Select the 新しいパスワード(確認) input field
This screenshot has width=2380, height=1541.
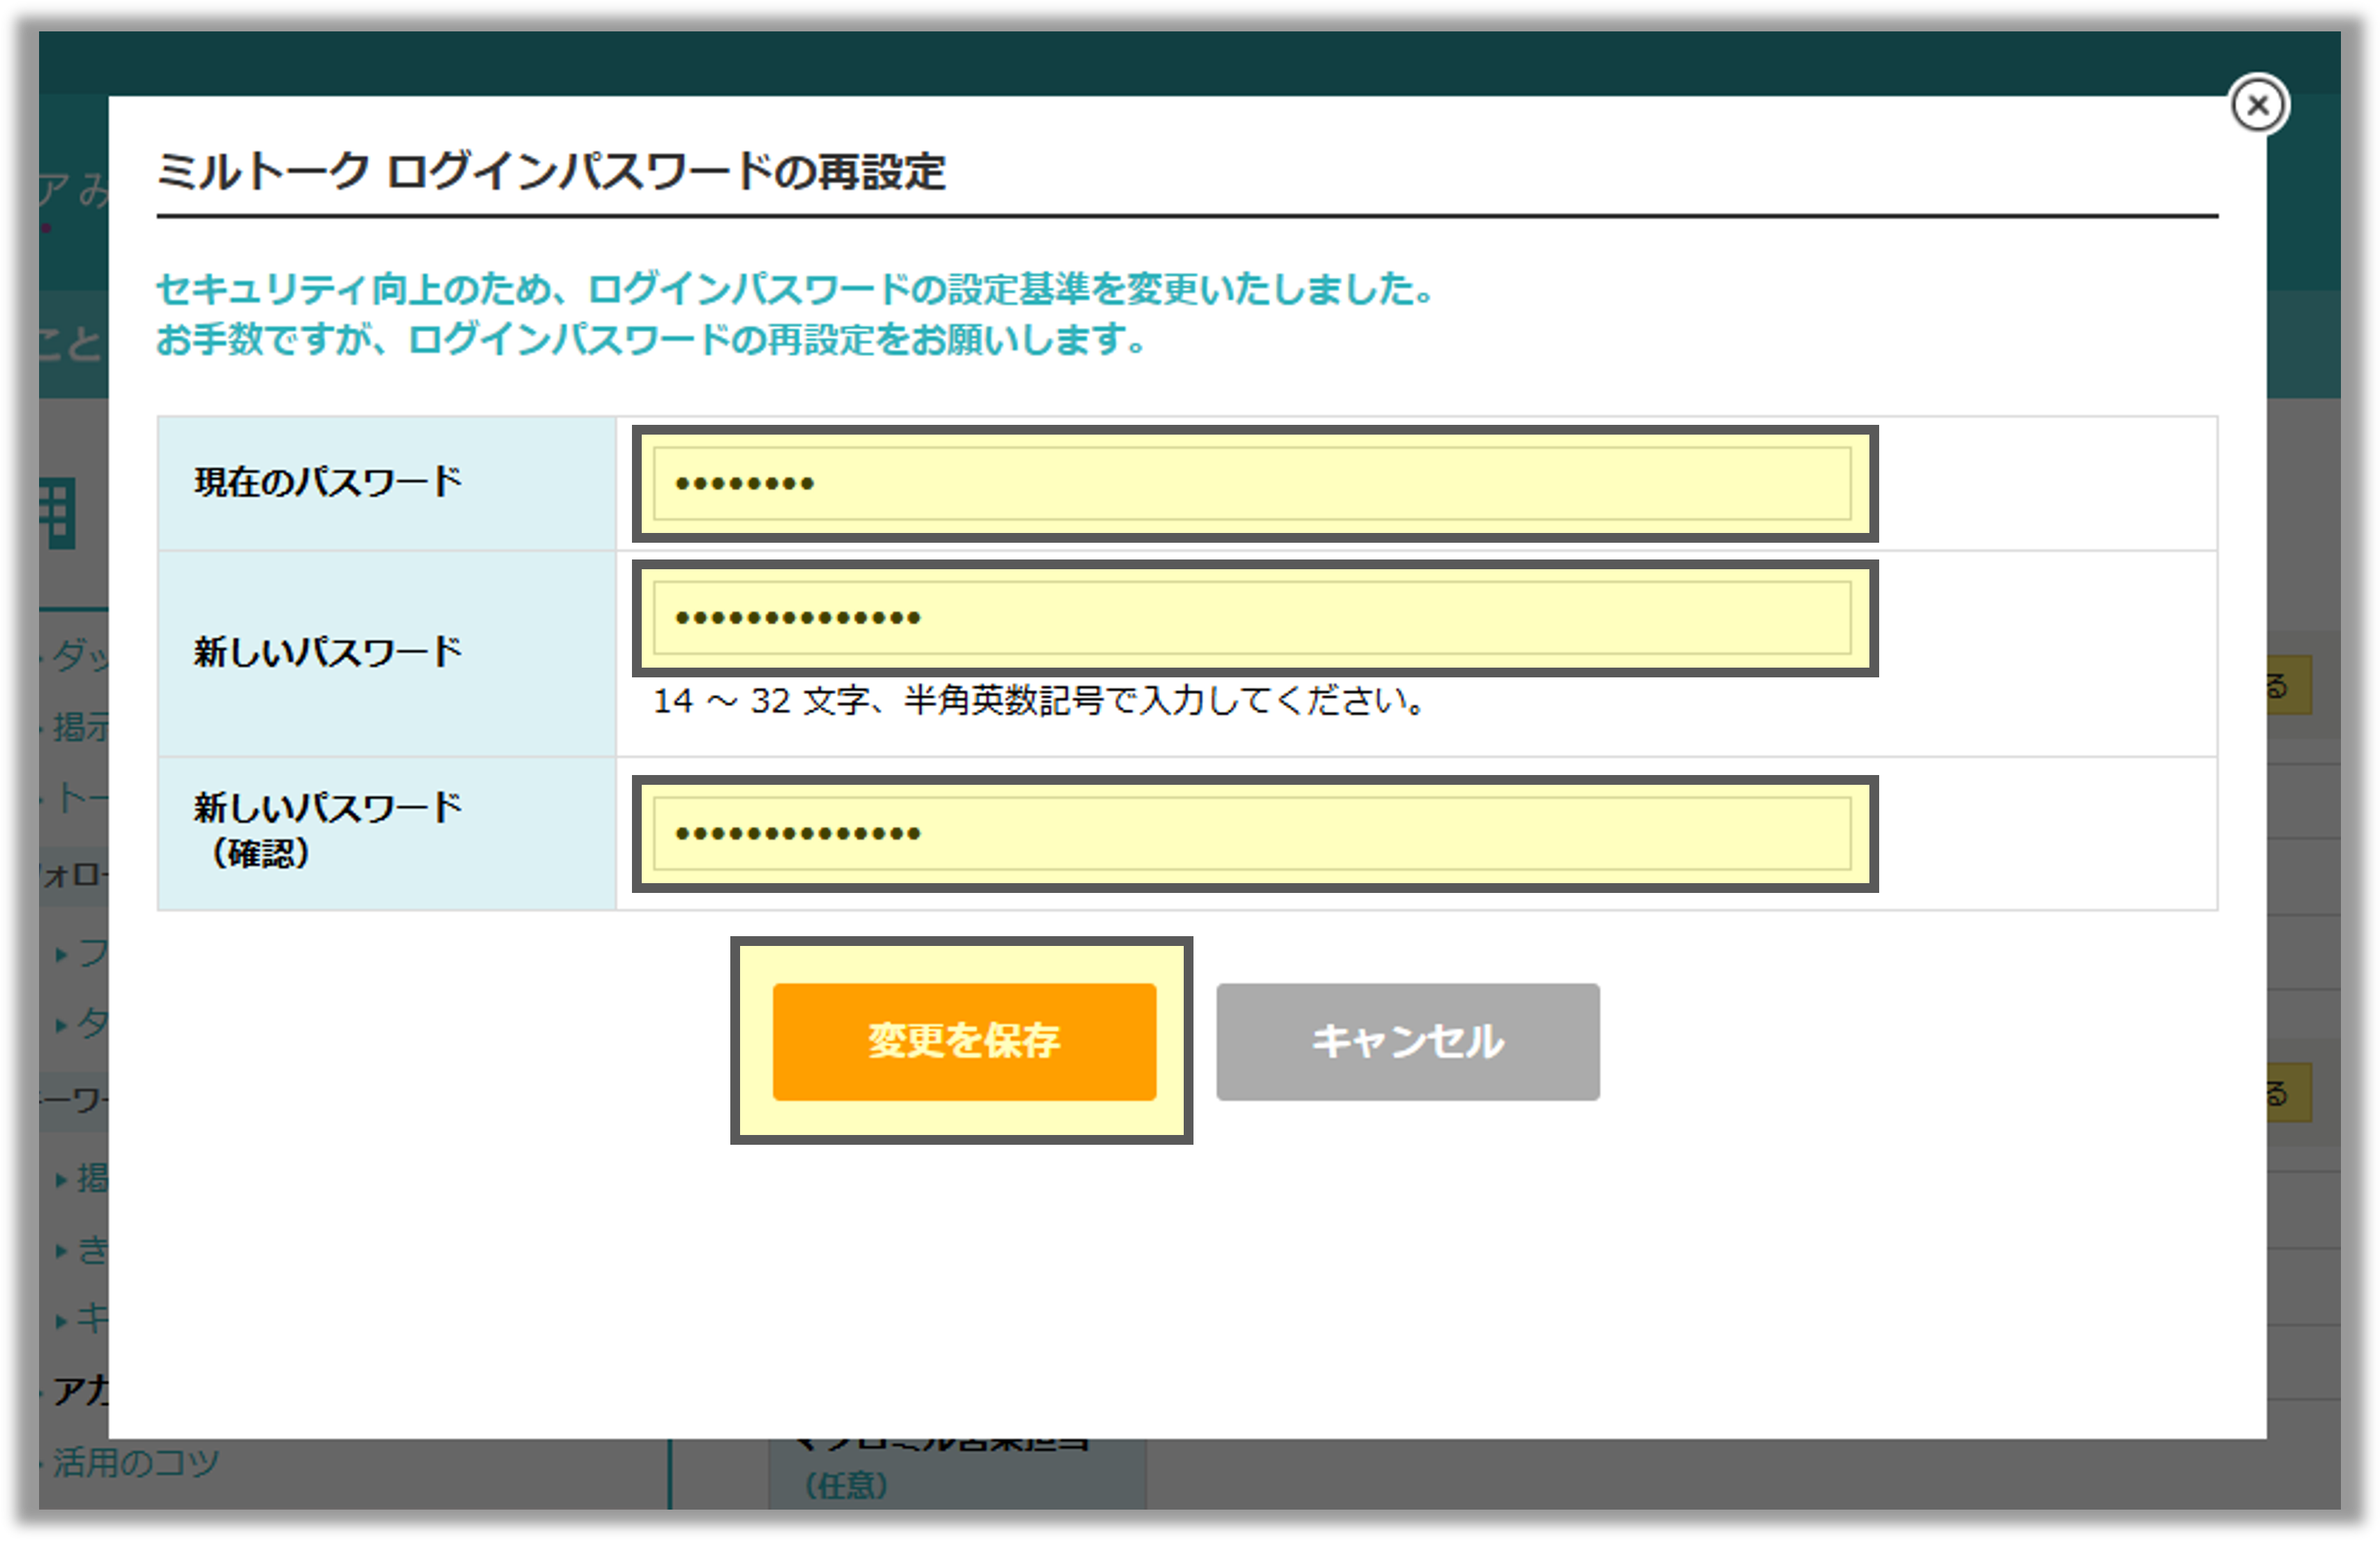tap(1252, 833)
